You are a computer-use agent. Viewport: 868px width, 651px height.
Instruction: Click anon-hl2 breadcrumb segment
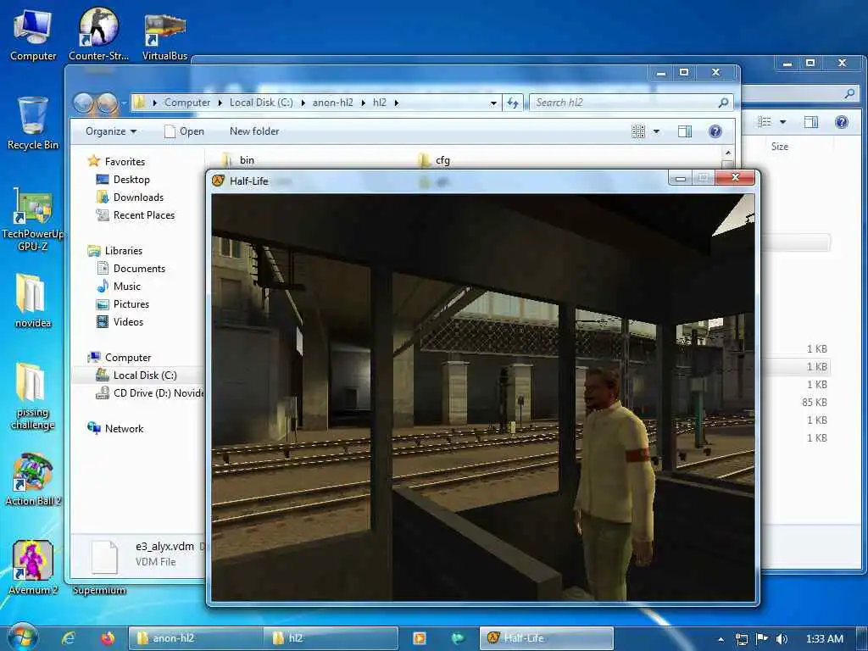(x=332, y=103)
